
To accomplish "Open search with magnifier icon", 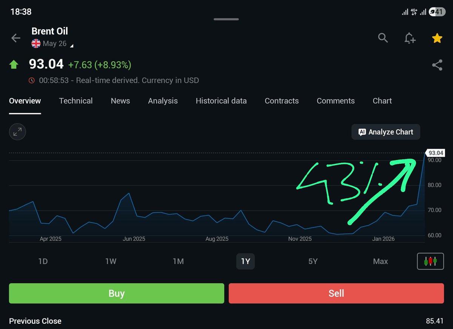I will (383, 38).
